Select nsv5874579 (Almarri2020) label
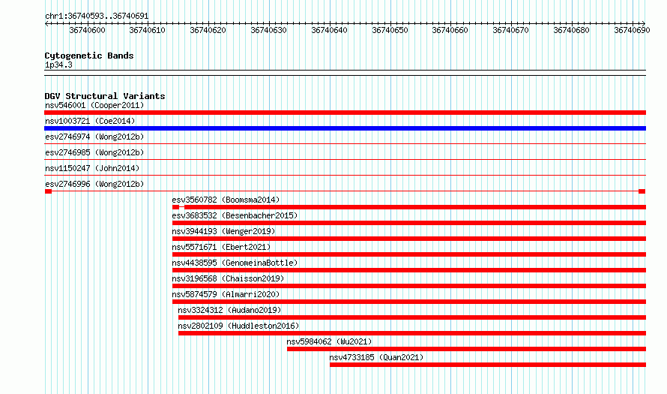This screenshot has height=394, width=667. click(x=226, y=294)
